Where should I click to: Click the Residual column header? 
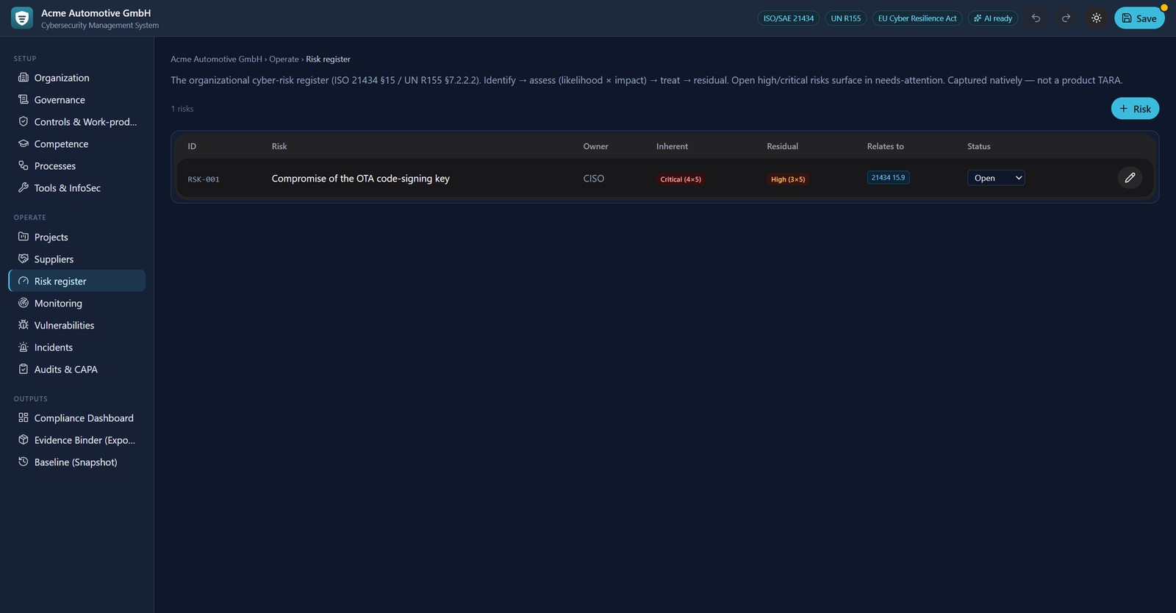(783, 146)
